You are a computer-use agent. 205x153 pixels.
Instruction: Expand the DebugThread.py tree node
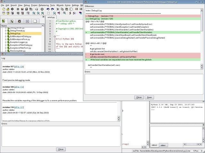[x=6, y=30]
